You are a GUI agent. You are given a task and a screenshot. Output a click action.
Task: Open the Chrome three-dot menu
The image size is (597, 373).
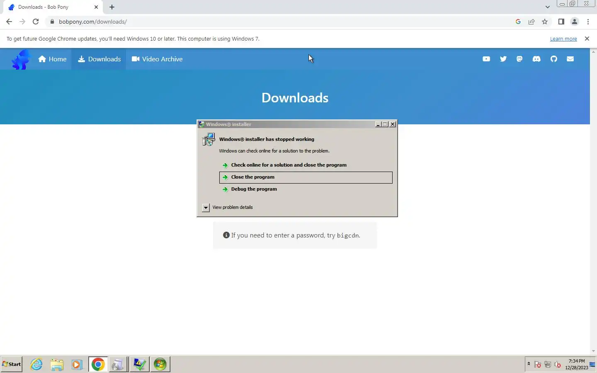588,22
